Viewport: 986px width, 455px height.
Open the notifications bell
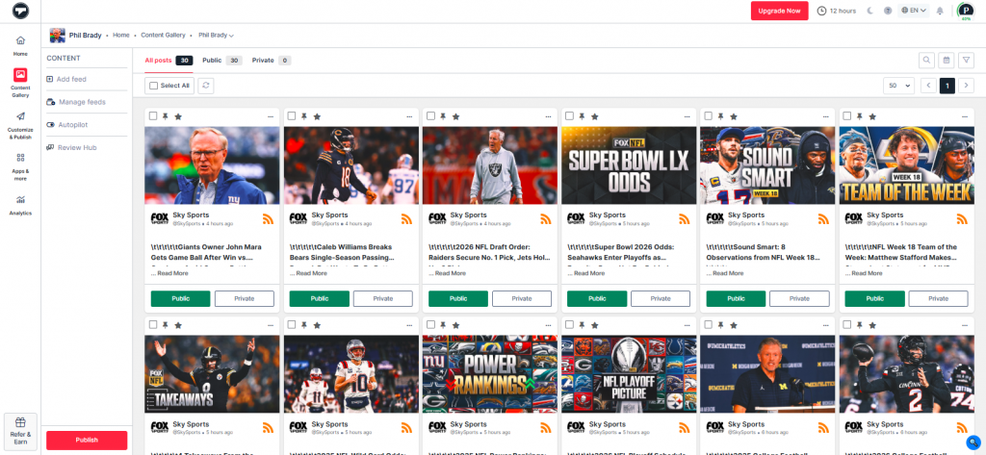pyautogui.click(x=940, y=11)
